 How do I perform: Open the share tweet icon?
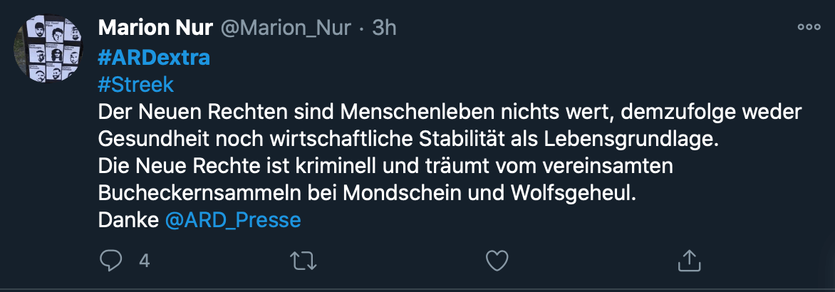(x=689, y=260)
